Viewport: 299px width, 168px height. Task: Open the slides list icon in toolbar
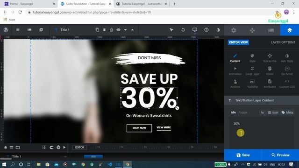point(29,30)
